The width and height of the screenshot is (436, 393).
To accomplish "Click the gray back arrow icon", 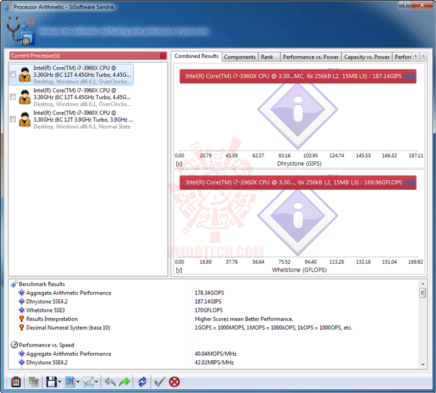I will click(x=110, y=382).
